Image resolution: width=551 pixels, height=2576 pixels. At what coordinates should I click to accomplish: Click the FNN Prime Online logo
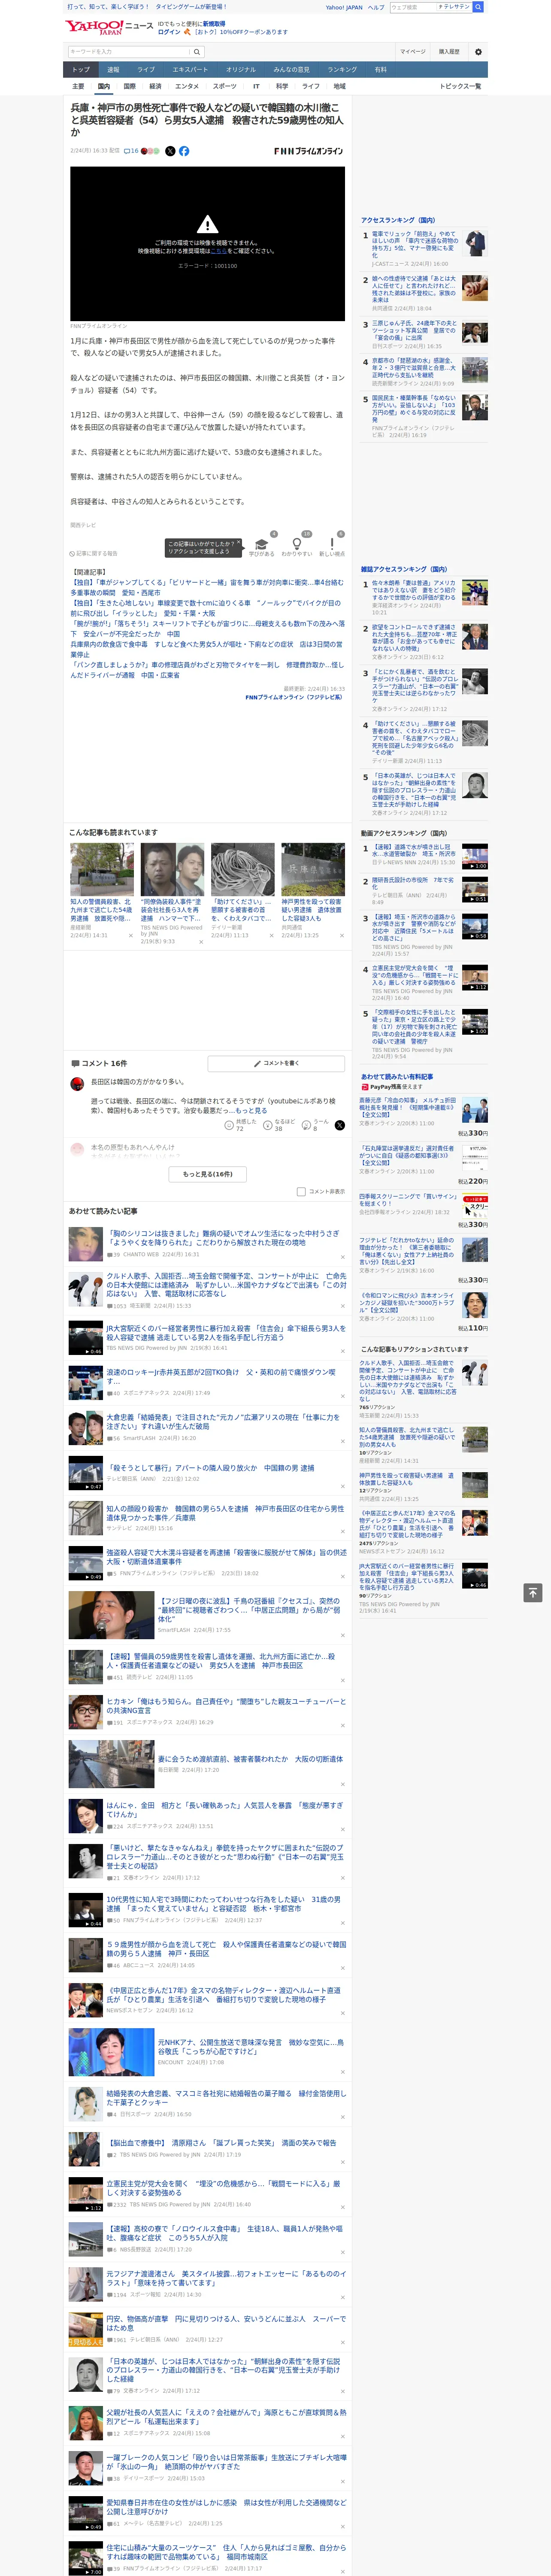[308, 151]
